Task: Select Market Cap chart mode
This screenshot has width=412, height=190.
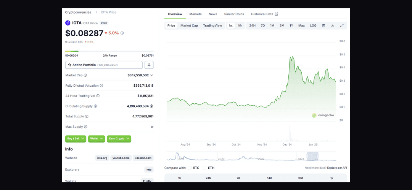Action: 189,25
